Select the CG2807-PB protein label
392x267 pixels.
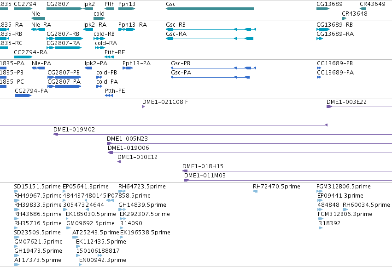tap(64, 73)
